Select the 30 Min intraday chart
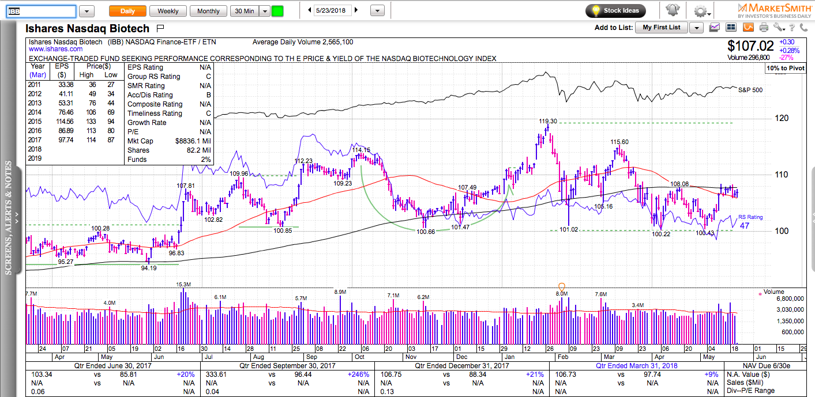 pyautogui.click(x=243, y=11)
